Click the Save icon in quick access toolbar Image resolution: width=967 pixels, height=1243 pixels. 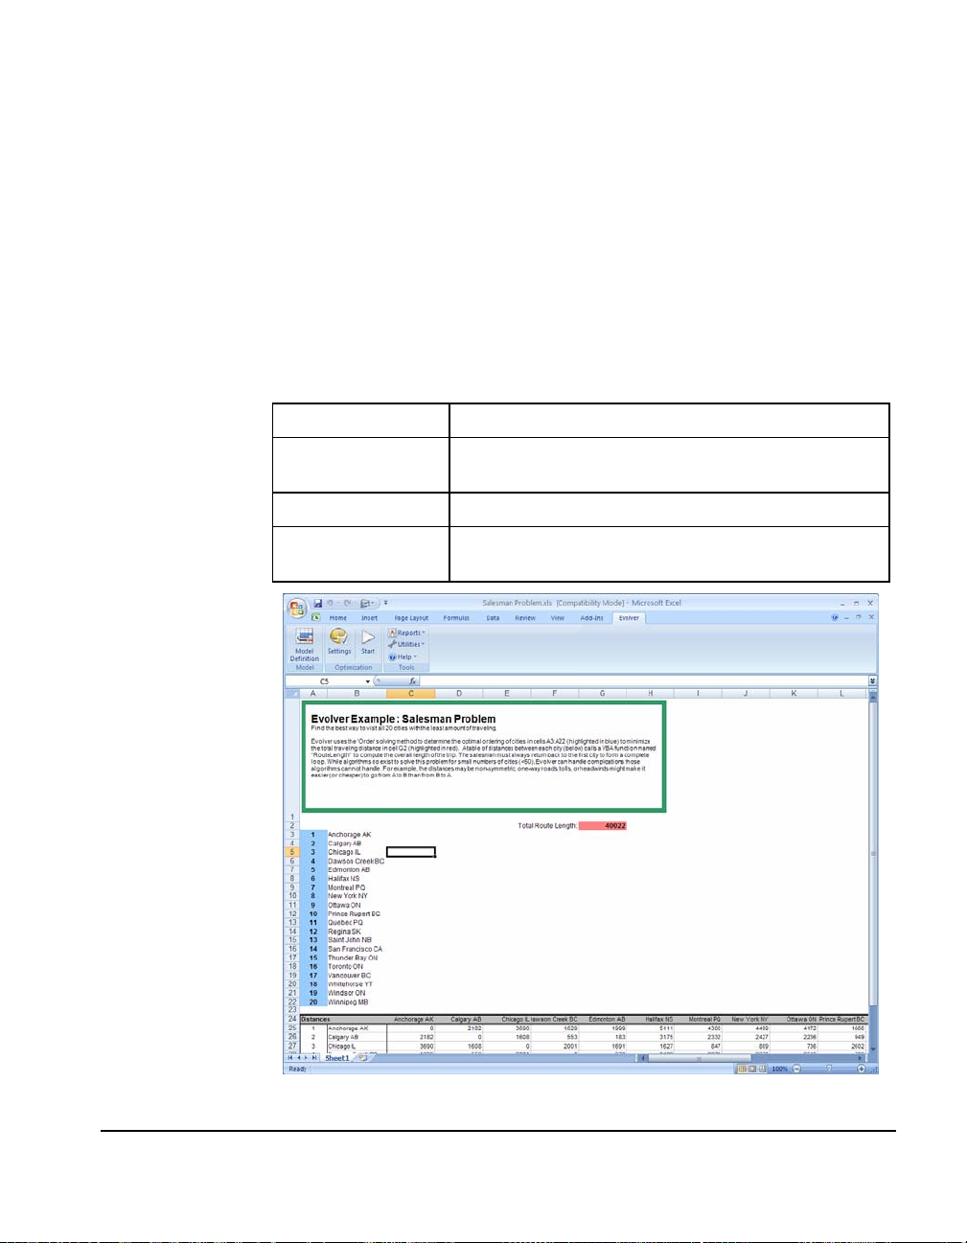click(x=317, y=604)
